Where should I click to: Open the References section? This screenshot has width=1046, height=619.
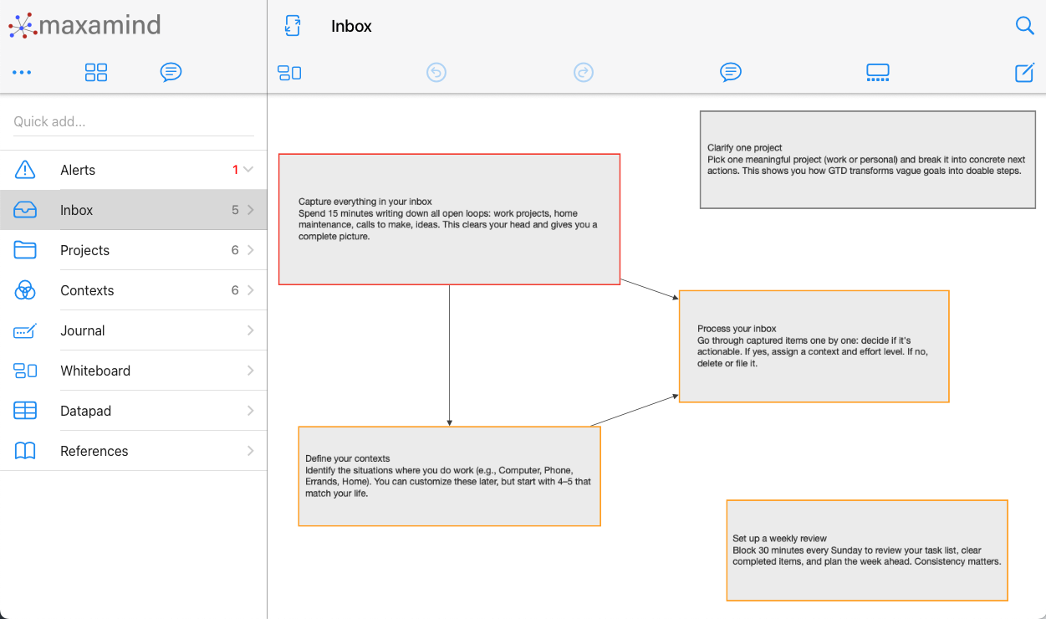(94, 450)
